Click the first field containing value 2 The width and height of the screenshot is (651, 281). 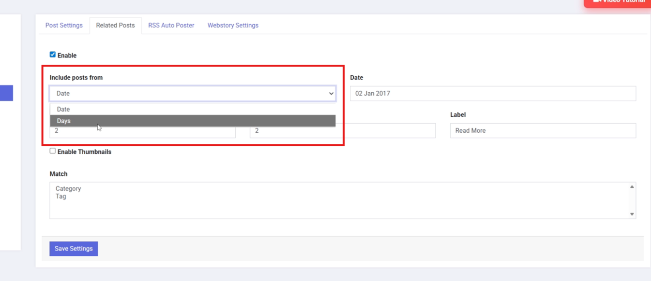point(143,130)
